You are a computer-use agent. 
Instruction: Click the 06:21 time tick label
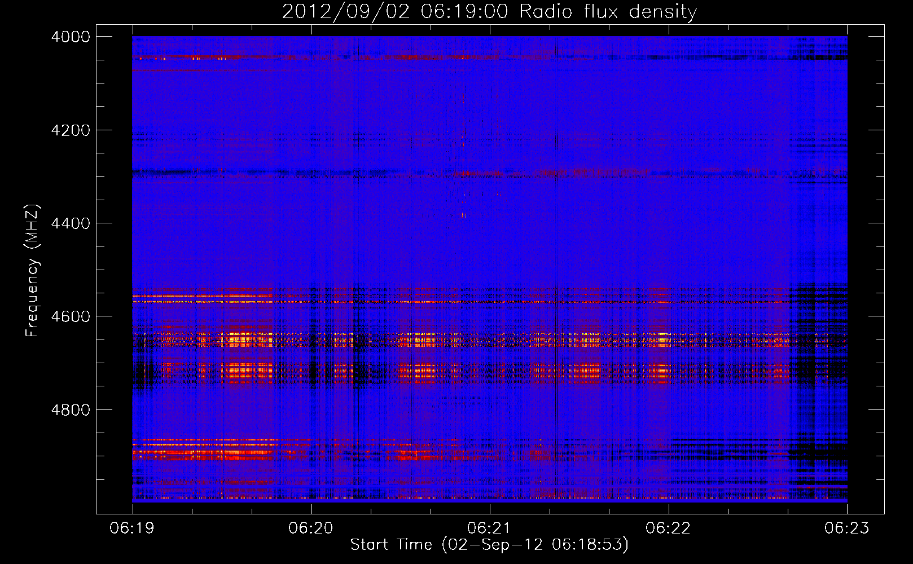tap(490, 528)
